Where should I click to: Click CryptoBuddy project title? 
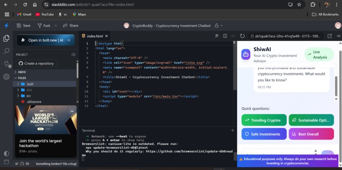click(171, 25)
